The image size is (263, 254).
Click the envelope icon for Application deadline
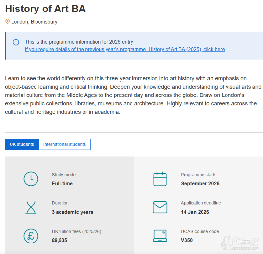point(160,207)
